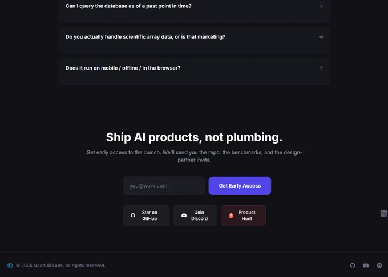Focus the you@work.com email field
Screen dimensions: 388x277
click(164, 186)
